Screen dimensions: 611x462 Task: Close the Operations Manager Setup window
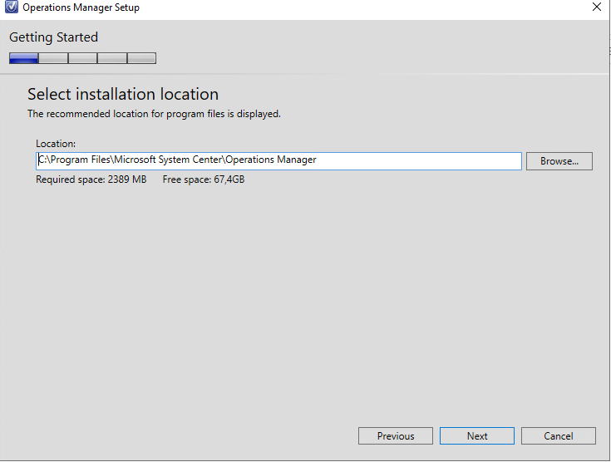tap(597, 7)
